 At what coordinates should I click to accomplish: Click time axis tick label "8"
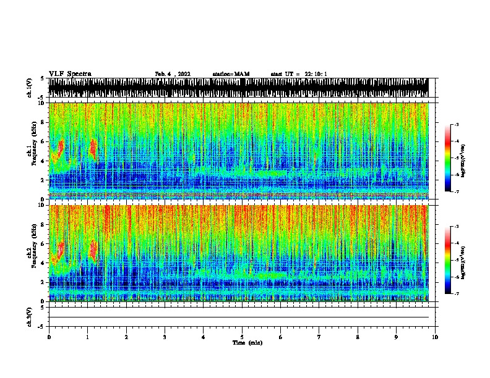pos(358,337)
